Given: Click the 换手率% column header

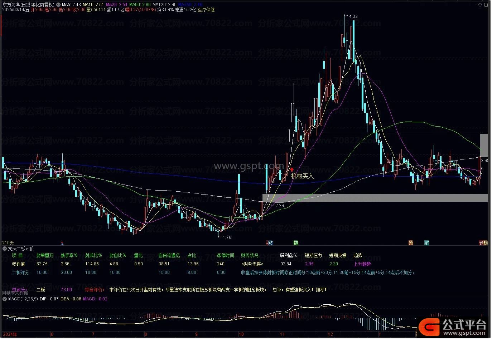Looking at the screenshot, I should coord(69,255).
